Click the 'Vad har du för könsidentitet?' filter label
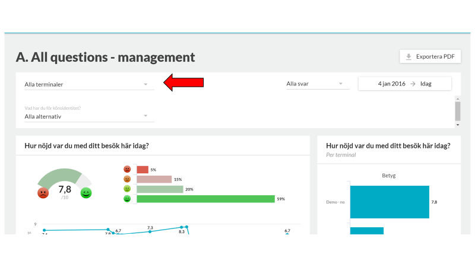This screenshot has height=267, width=475. tap(53, 108)
